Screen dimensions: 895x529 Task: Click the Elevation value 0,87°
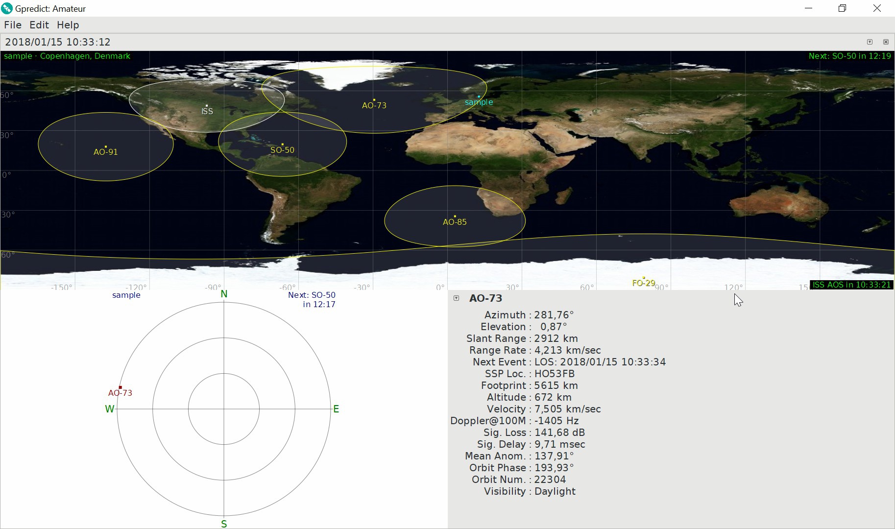554,327
